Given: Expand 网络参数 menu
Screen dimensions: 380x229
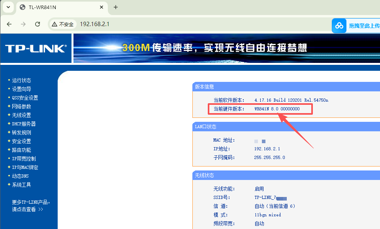Looking at the screenshot, I should [x=22, y=106].
